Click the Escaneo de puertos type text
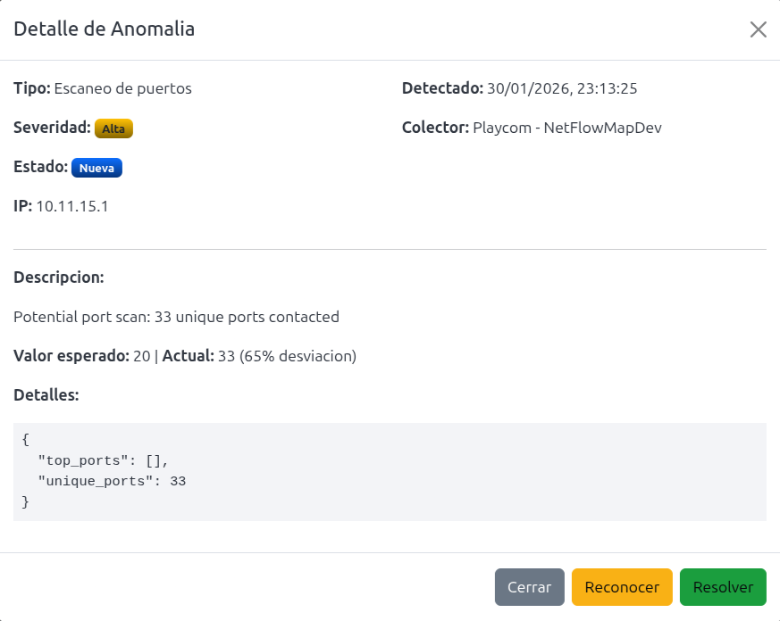The height and width of the screenshot is (621, 780). click(123, 88)
